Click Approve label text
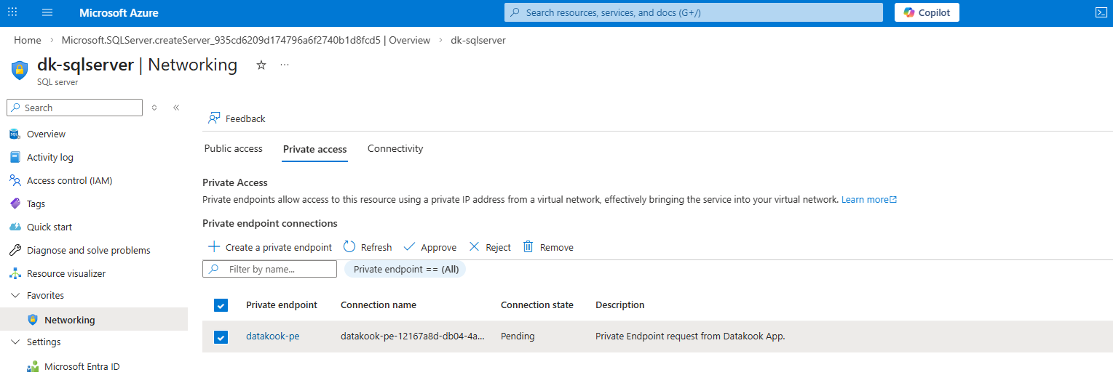 [439, 247]
